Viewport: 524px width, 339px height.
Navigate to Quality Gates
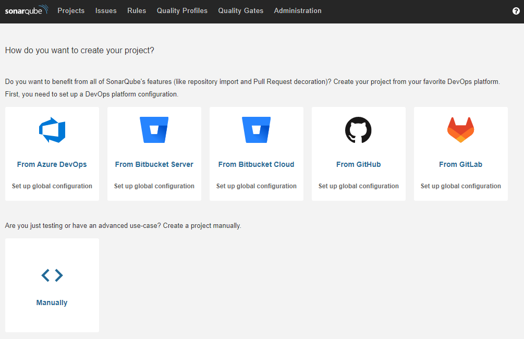(x=240, y=11)
